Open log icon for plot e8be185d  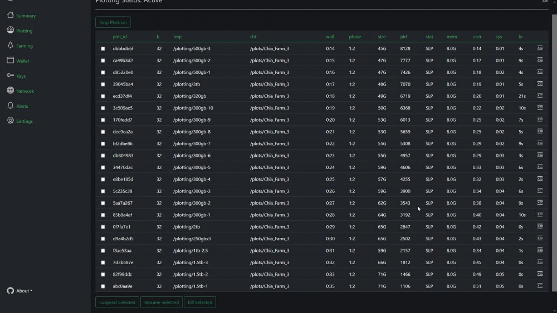540,178
